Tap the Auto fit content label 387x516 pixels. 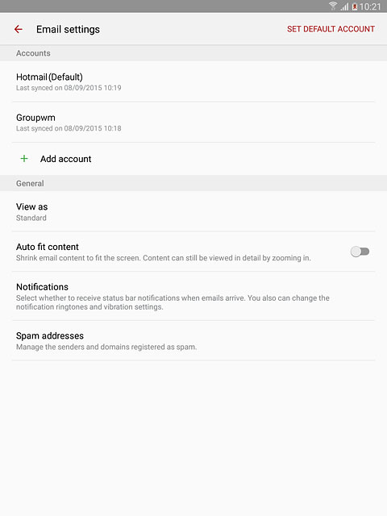[48, 247]
